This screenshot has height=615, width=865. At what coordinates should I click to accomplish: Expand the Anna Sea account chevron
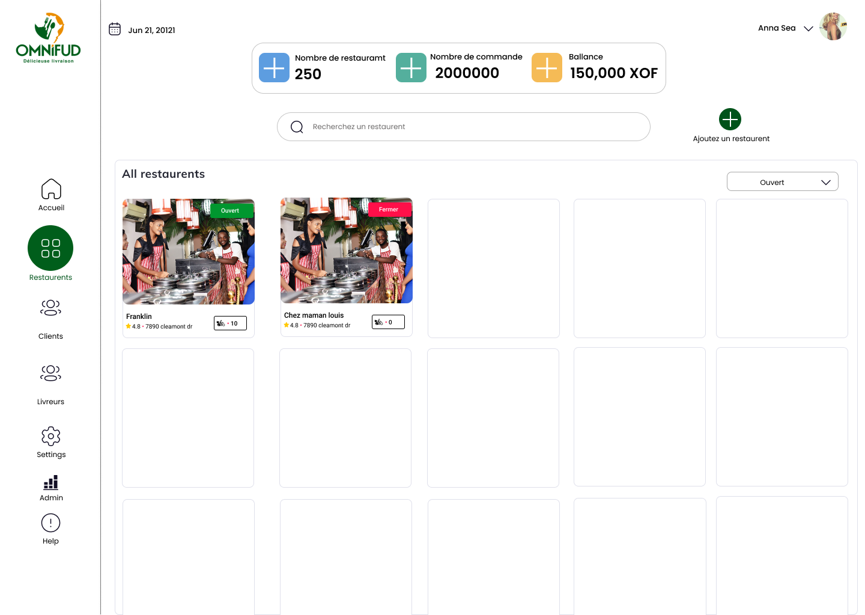pyautogui.click(x=809, y=28)
